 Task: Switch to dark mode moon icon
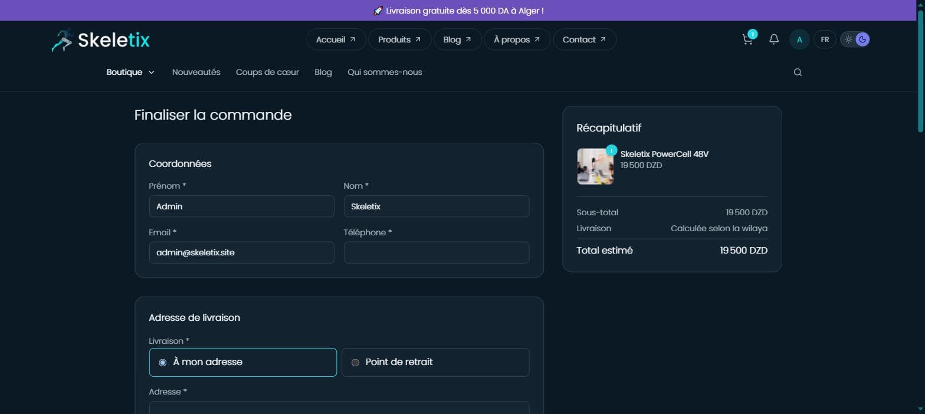862,40
